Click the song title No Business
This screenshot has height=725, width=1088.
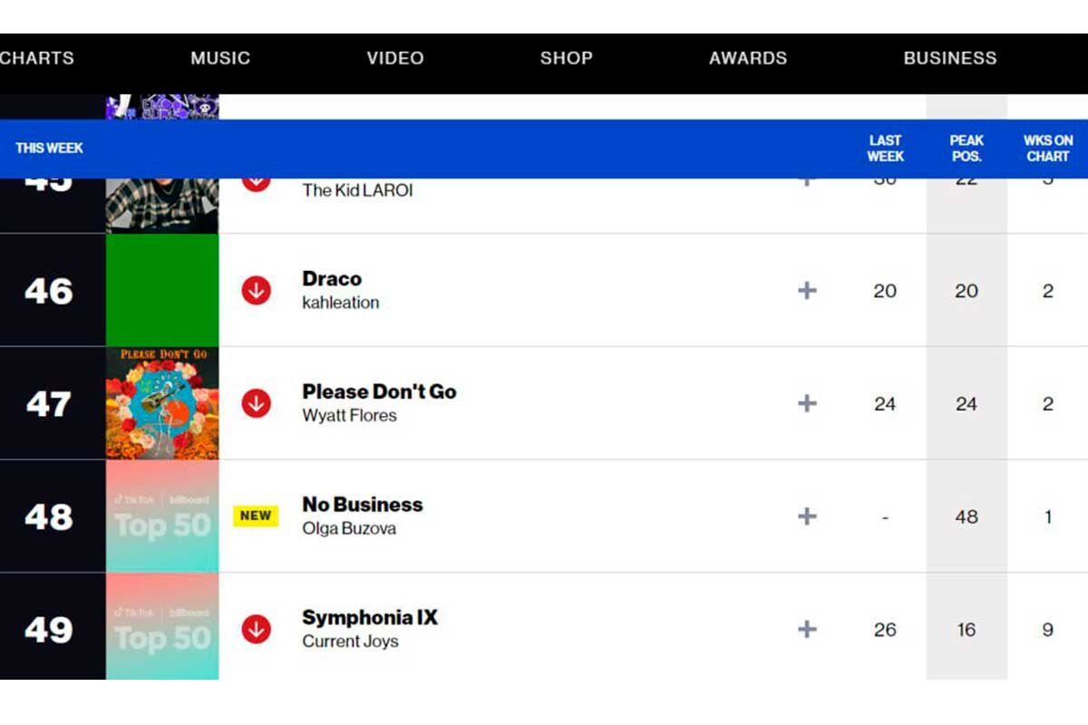tap(363, 504)
